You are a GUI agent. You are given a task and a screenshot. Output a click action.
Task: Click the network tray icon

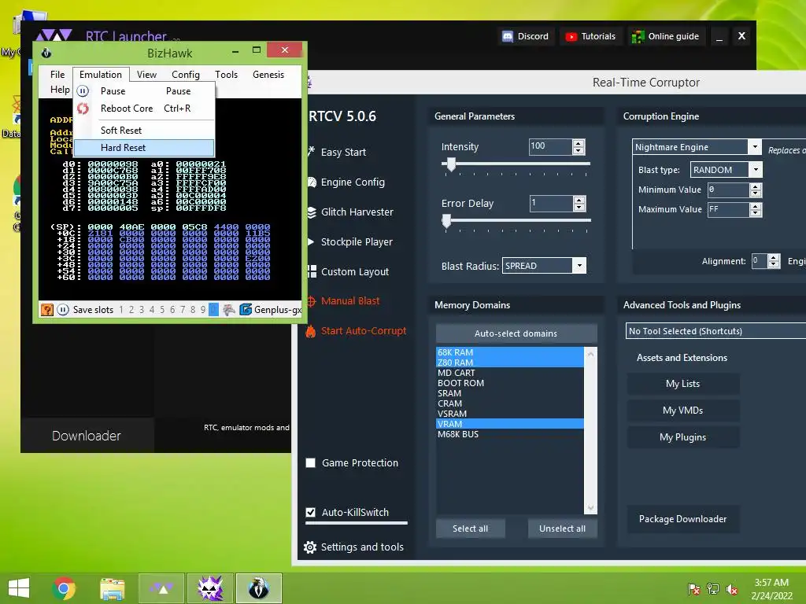click(x=713, y=589)
